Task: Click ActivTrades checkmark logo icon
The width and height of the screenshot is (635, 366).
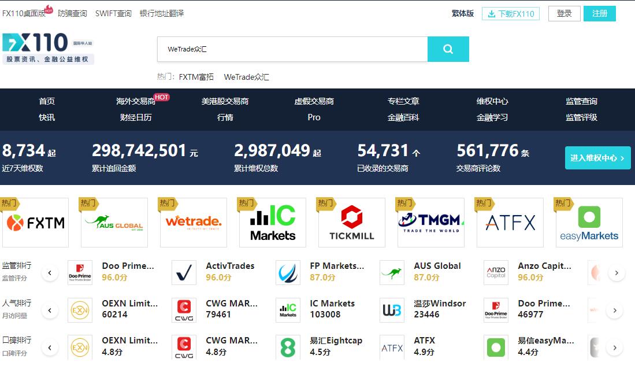Action: click(184, 272)
